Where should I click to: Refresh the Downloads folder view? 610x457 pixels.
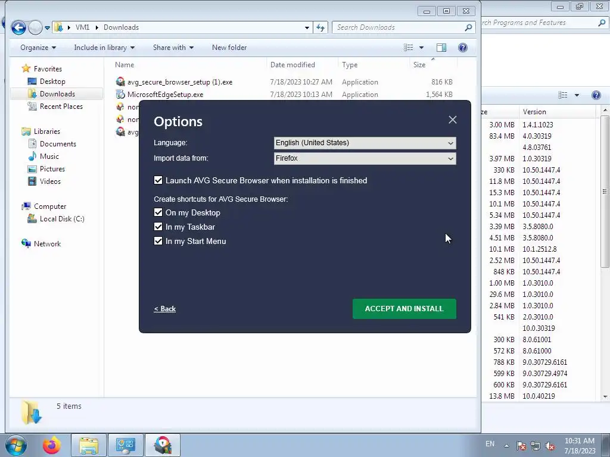tap(320, 27)
